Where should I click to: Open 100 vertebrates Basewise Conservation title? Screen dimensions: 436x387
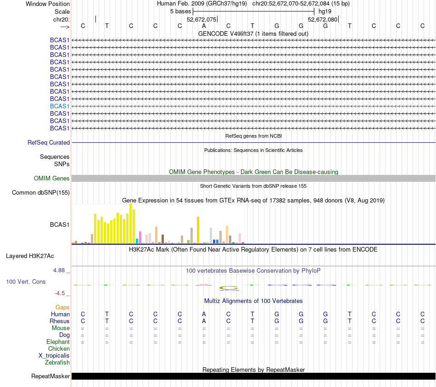point(253,271)
